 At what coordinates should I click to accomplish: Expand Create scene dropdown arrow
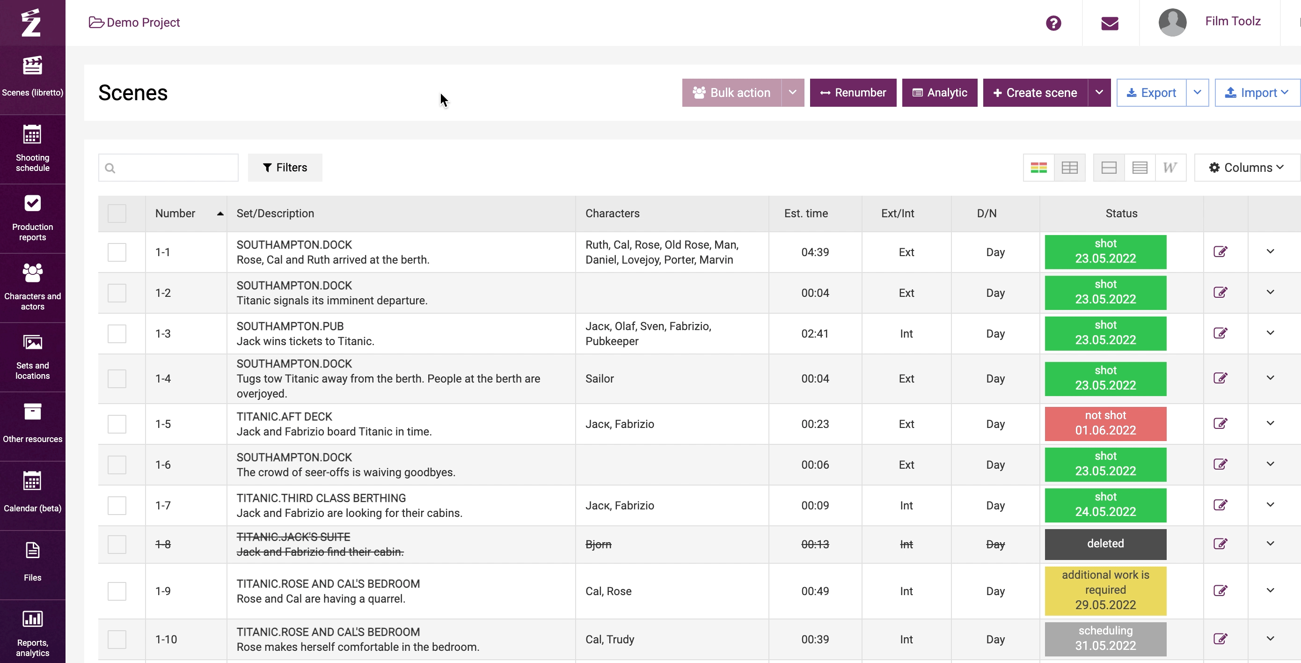pos(1099,93)
